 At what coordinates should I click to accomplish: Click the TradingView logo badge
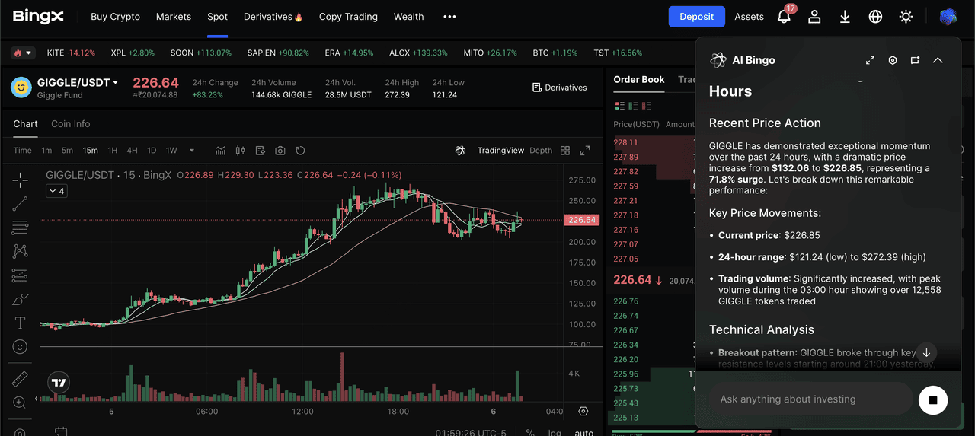[59, 383]
